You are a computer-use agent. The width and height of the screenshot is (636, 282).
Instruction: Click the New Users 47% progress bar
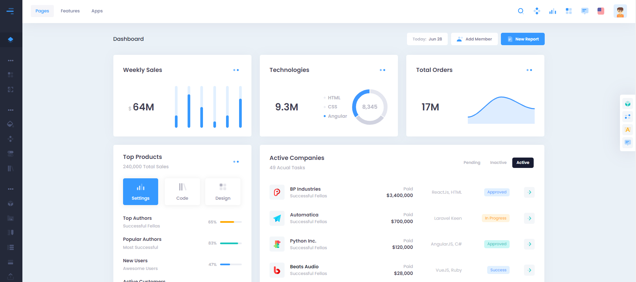(x=231, y=265)
